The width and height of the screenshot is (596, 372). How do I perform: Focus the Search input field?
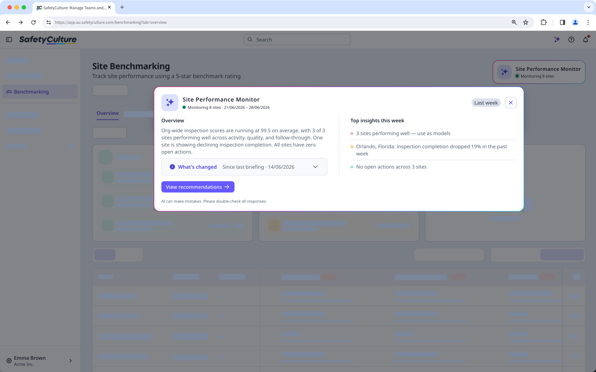coord(297,40)
